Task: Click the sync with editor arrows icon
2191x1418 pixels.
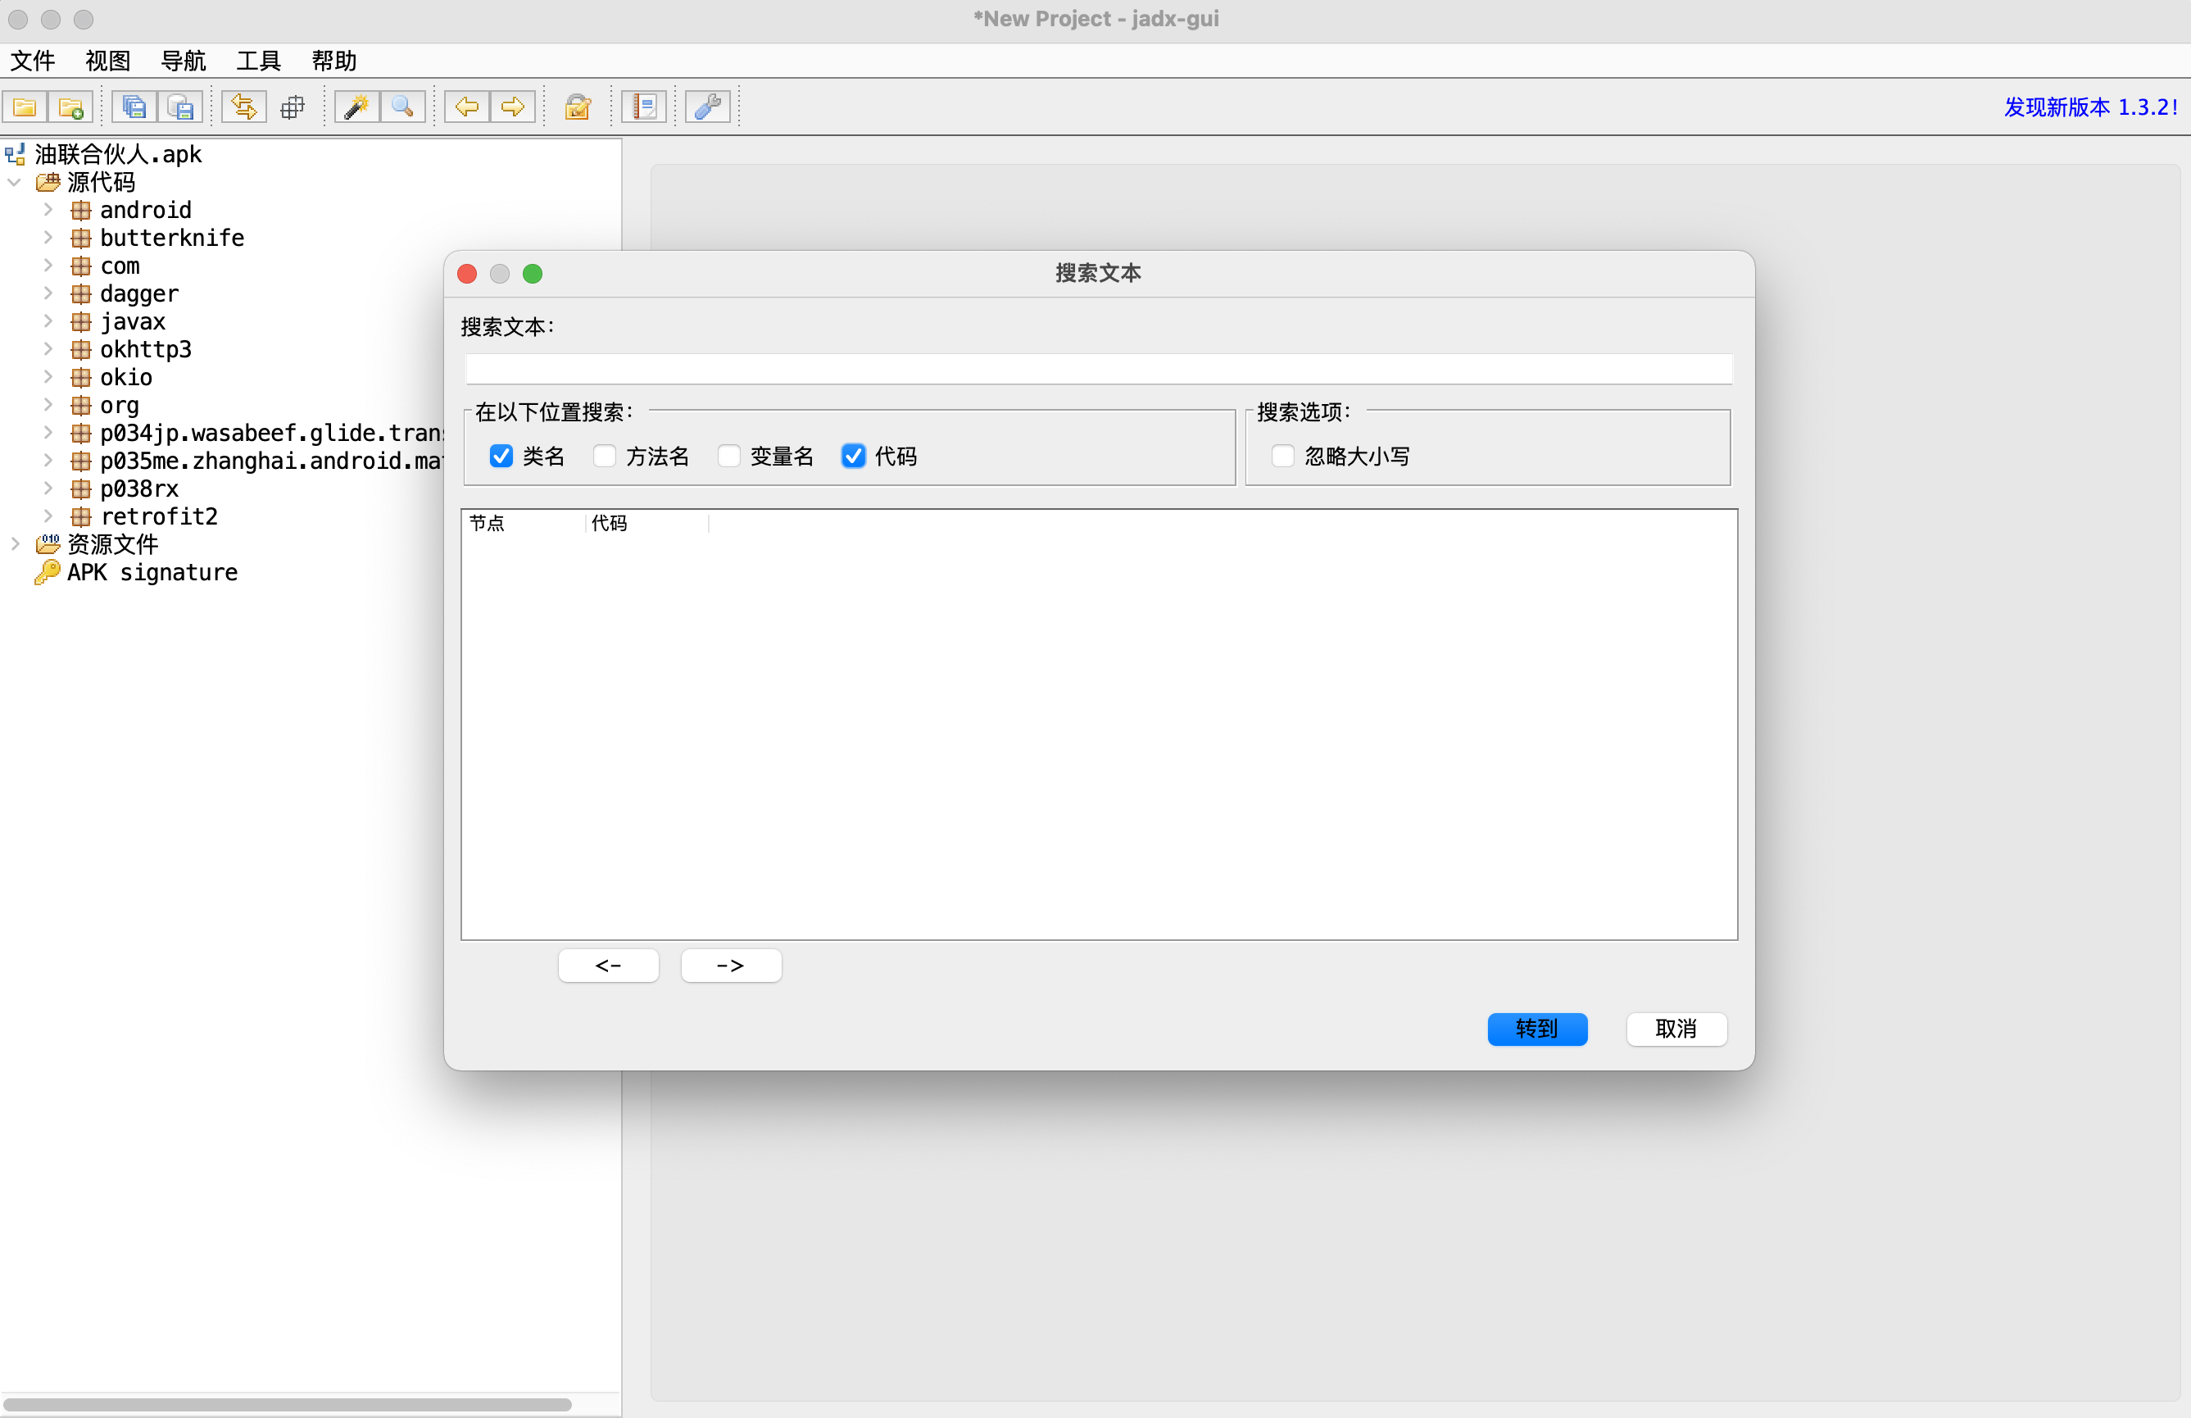Action: [244, 107]
